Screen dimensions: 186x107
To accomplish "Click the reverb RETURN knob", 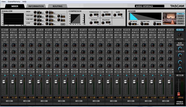I will pyautogui.click(x=180, y=35).
